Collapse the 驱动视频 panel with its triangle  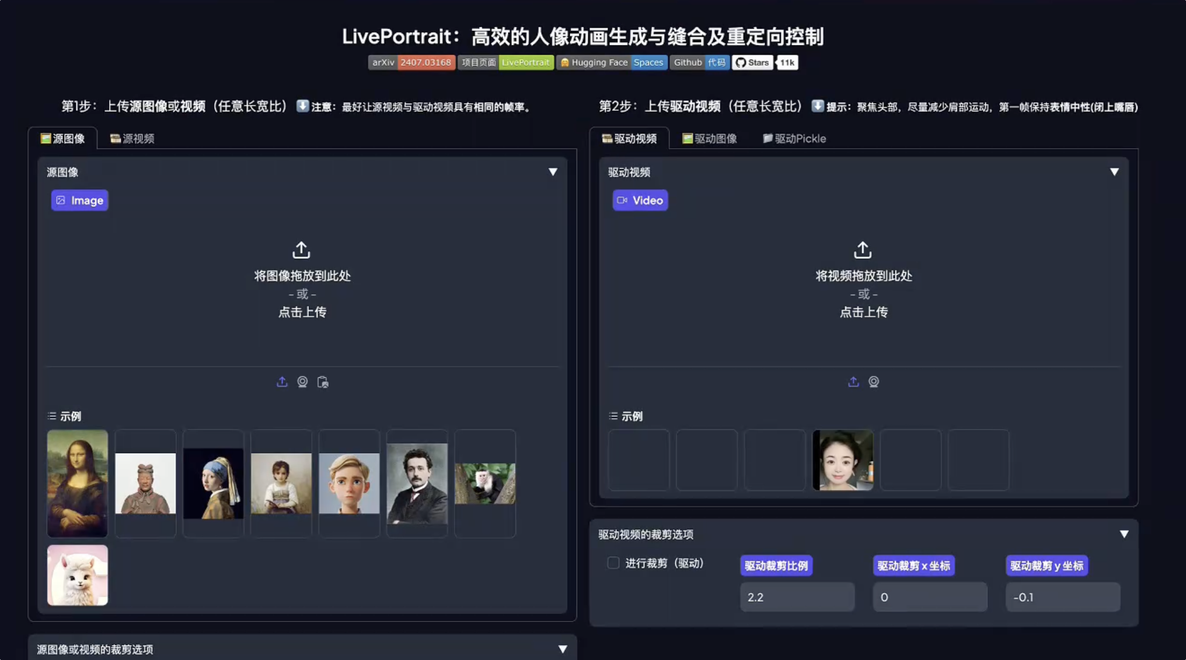point(1114,172)
